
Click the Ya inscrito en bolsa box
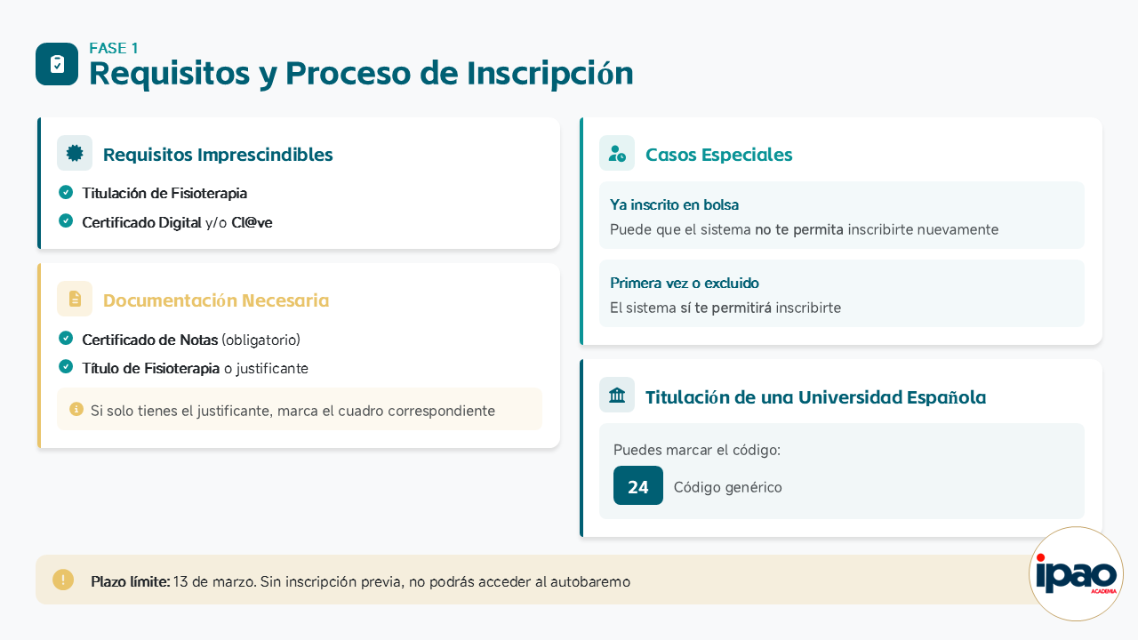(841, 216)
